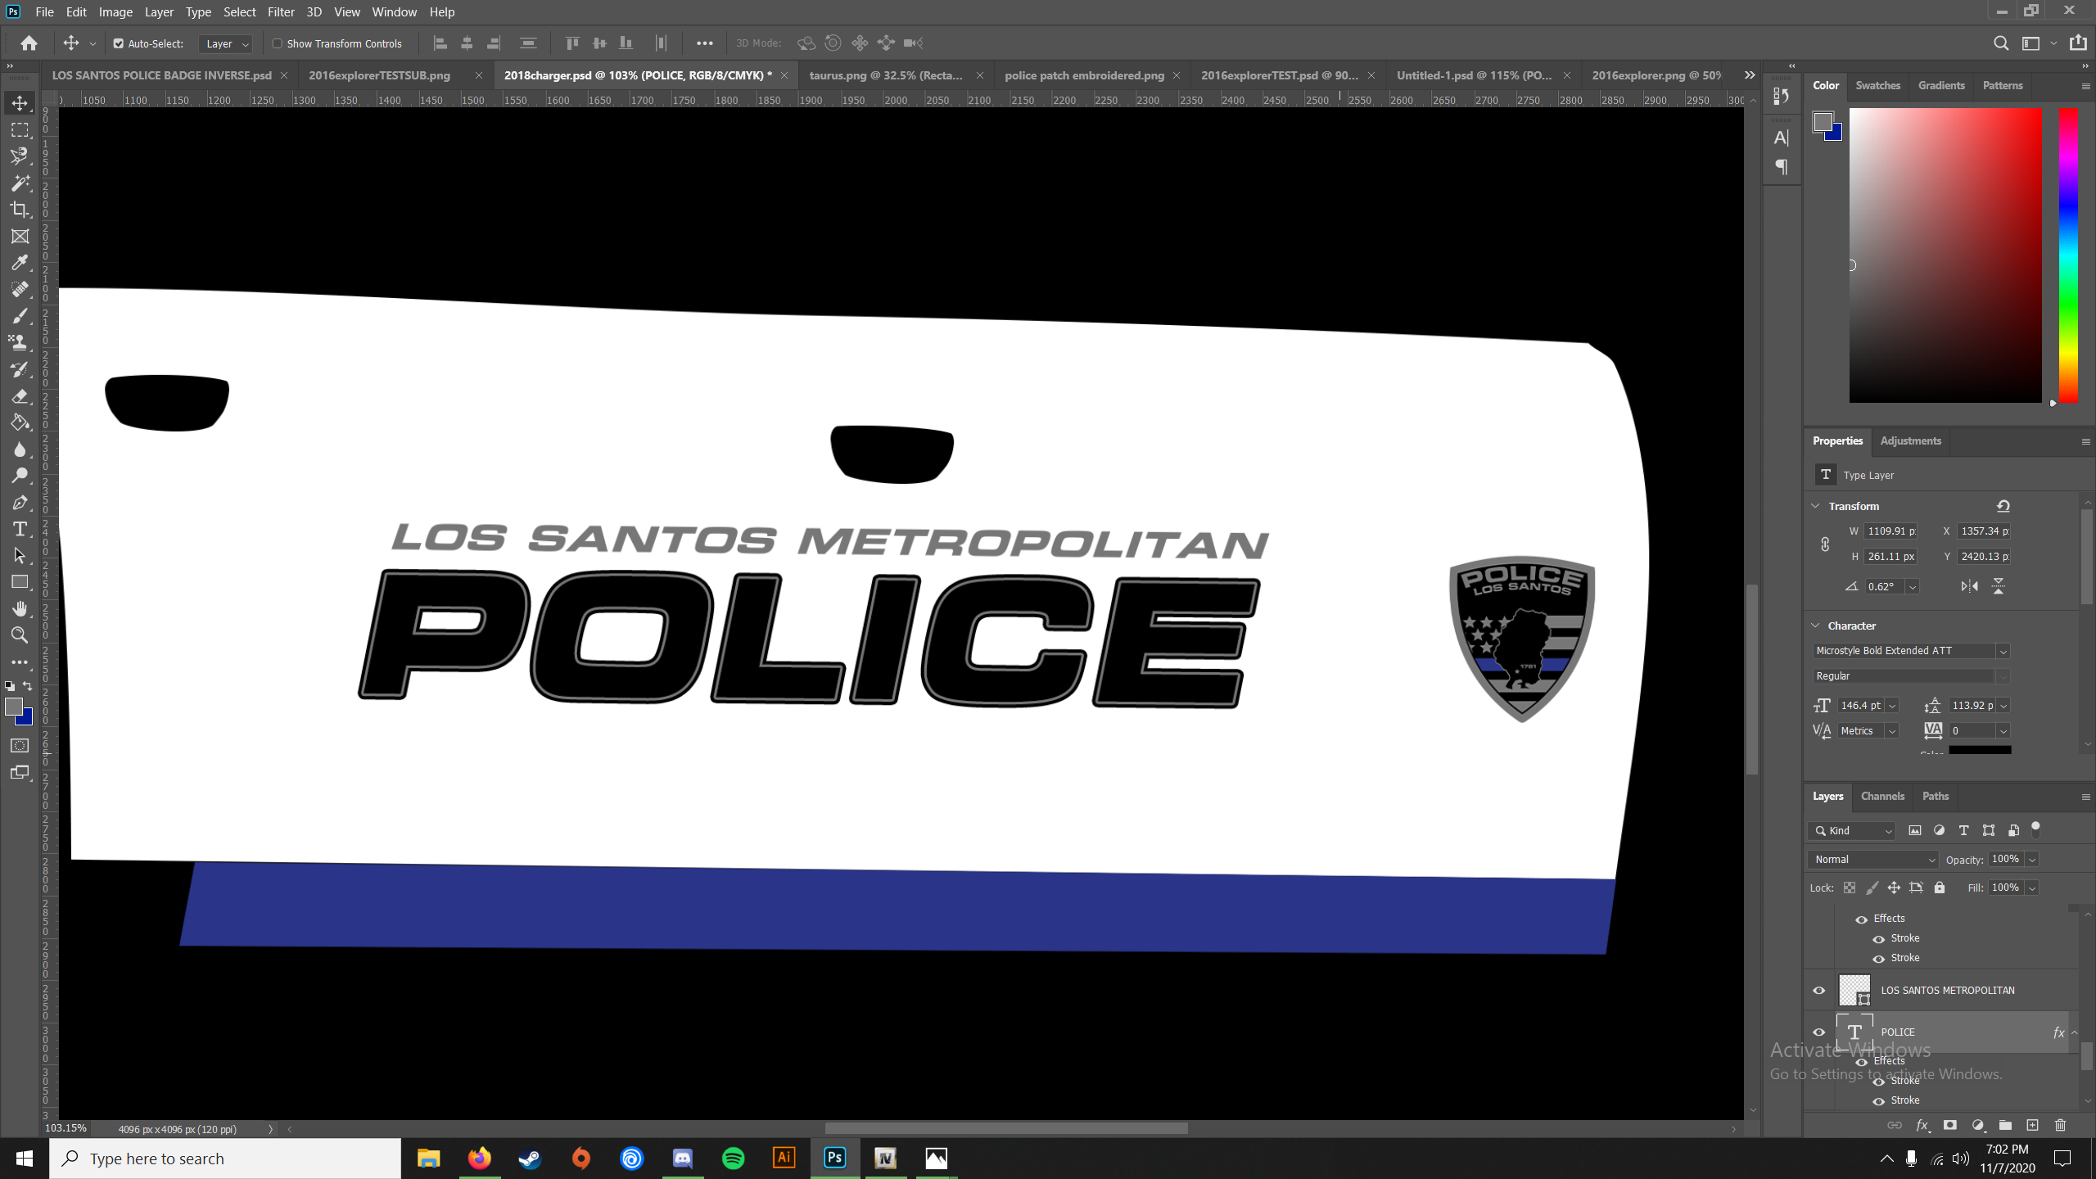Uncheck the Auto-Select checkbox

tap(119, 43)
